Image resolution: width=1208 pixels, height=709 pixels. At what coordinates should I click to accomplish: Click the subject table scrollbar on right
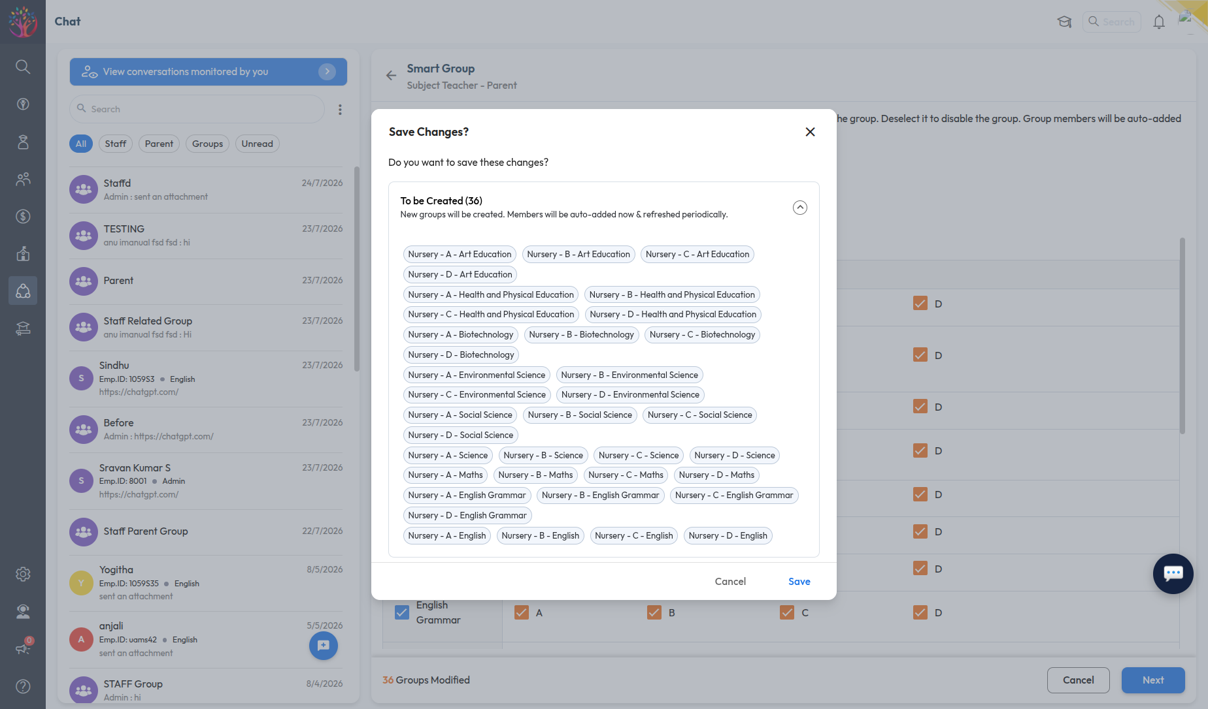click(x=1183, y=336)
